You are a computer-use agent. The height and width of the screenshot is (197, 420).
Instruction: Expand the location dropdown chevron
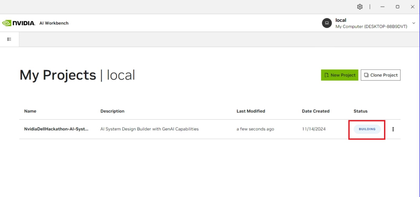(414, 23)
